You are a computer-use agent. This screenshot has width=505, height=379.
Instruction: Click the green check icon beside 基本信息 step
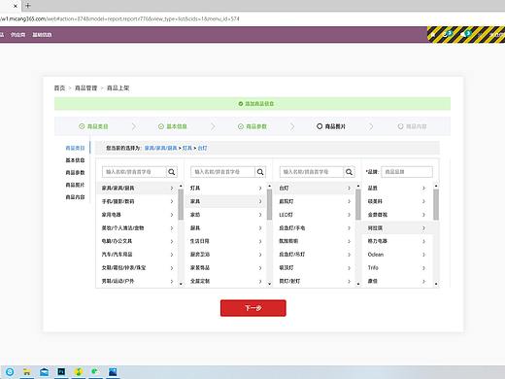tap(161, 126)
